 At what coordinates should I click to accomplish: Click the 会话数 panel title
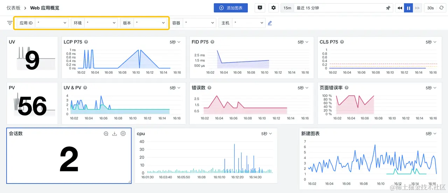pyautogui.click(x=16, y=133)
